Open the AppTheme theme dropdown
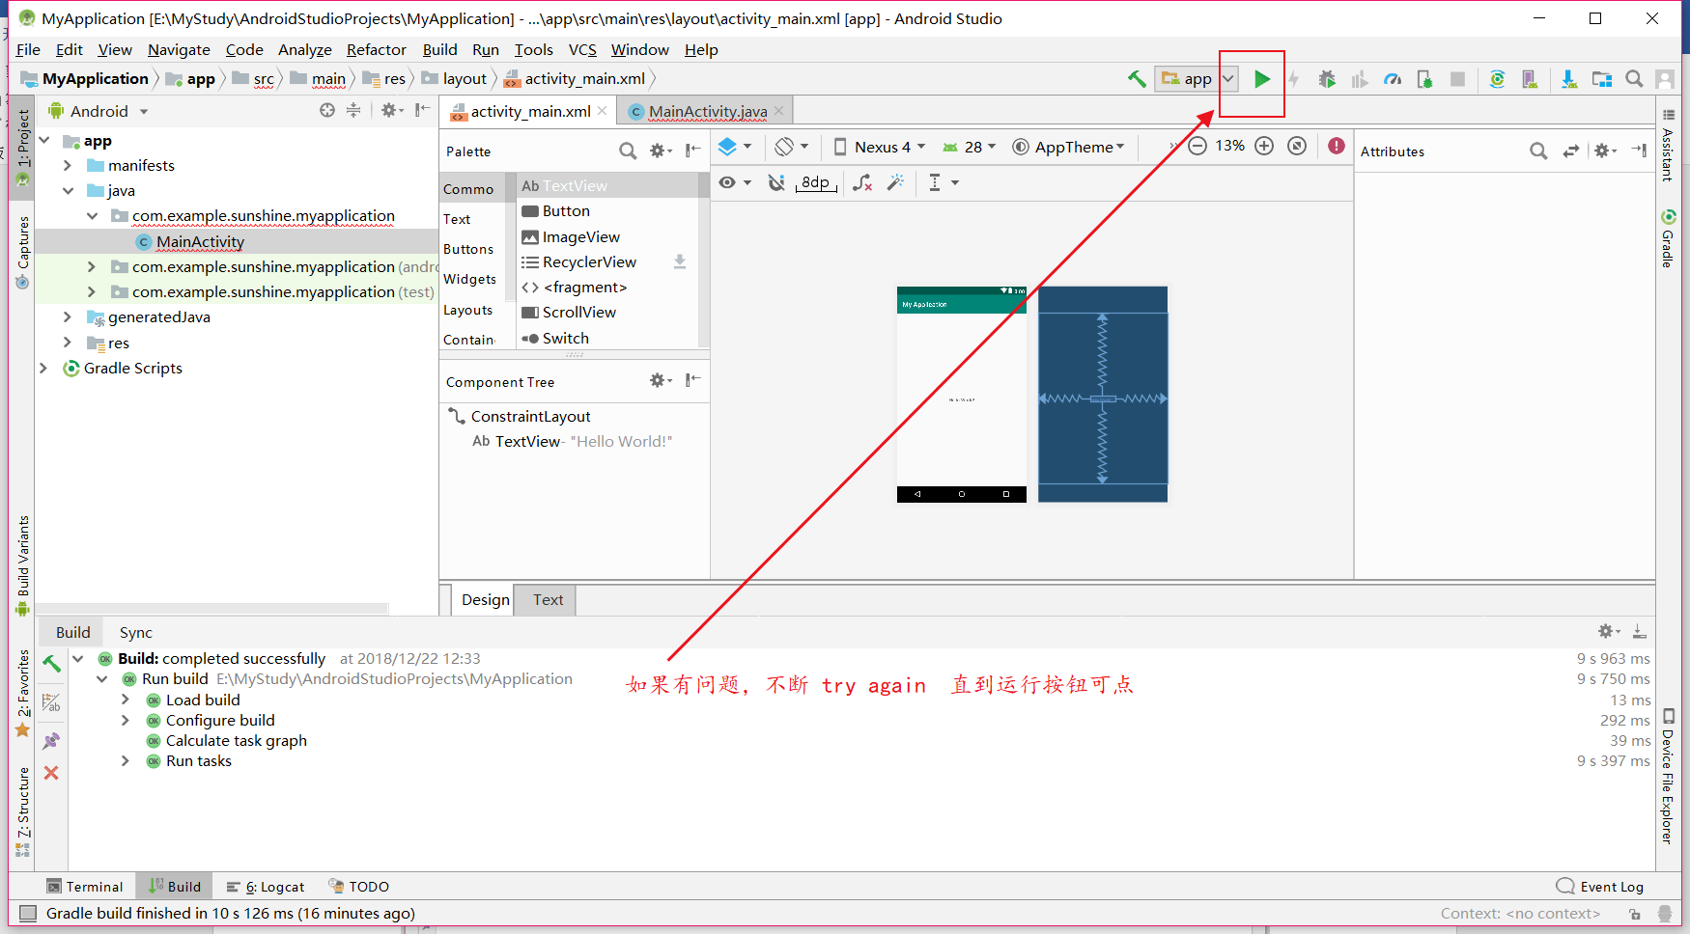Image resolution: width=1690 pixels, height=934 pixels. [1069, 147]
